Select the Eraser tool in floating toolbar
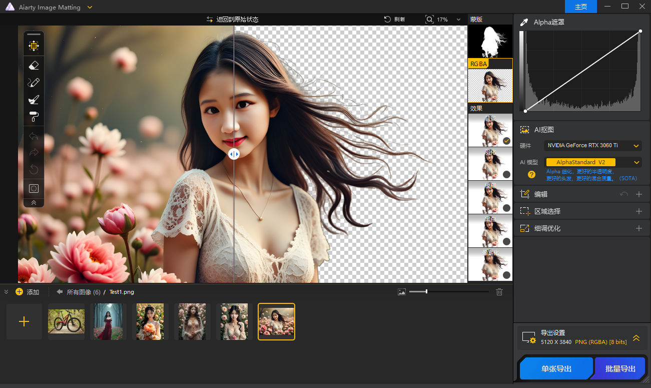Image resolution: width=651 pixels, height=388 pixels. (34, 66)
